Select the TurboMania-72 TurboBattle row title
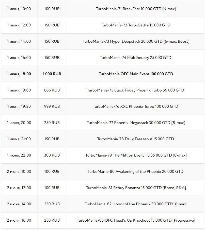This screenshot has width=205, height=230. point(135,25)
